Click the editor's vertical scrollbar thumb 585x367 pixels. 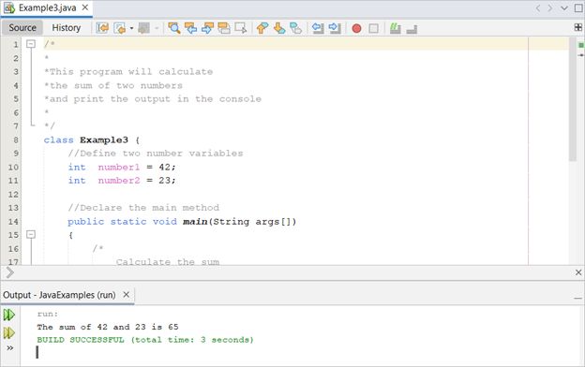[x=573, y=98]
